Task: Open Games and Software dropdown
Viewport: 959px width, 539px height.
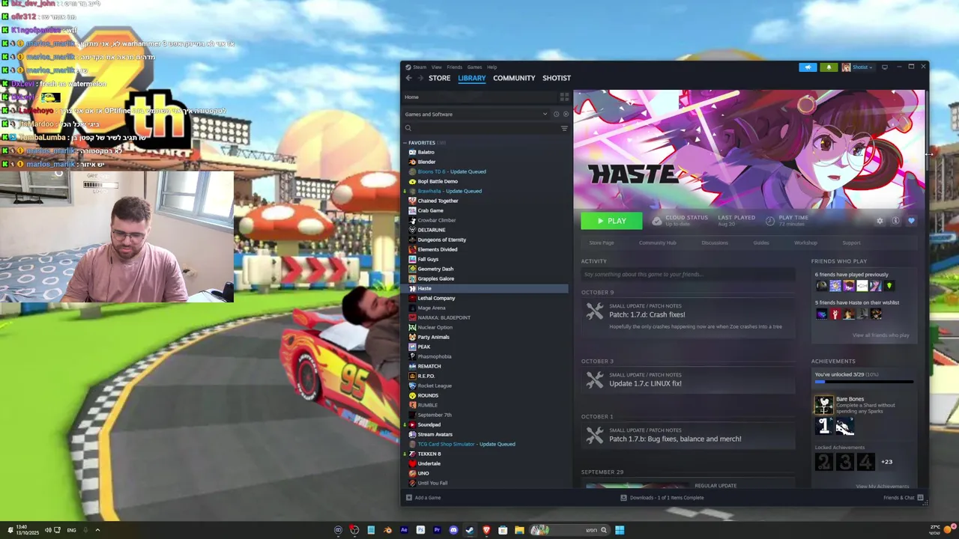Action: tap(476, 115)
